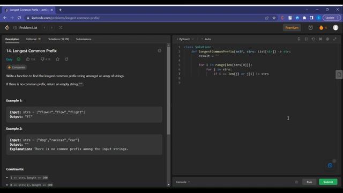Open the browser side panel icon
Image resolution: width=343 pixels, height=193 pixels.
point(311,18)
